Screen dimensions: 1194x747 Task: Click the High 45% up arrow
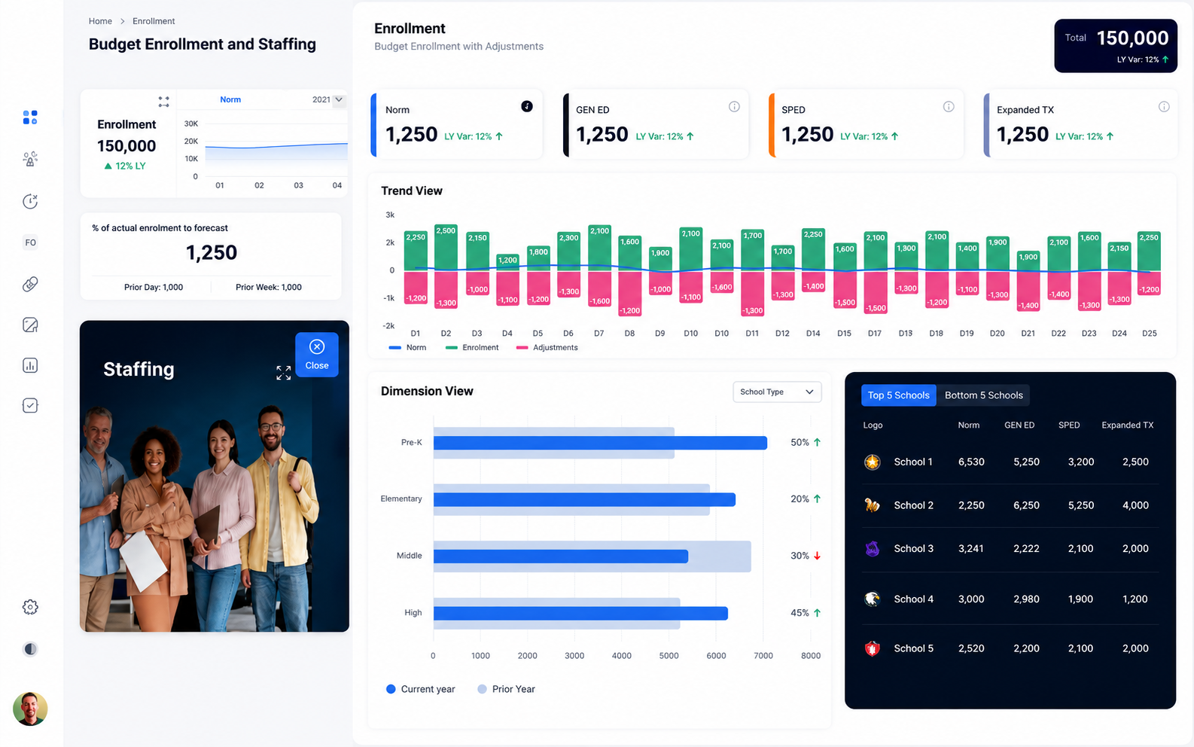coord(817,613)
